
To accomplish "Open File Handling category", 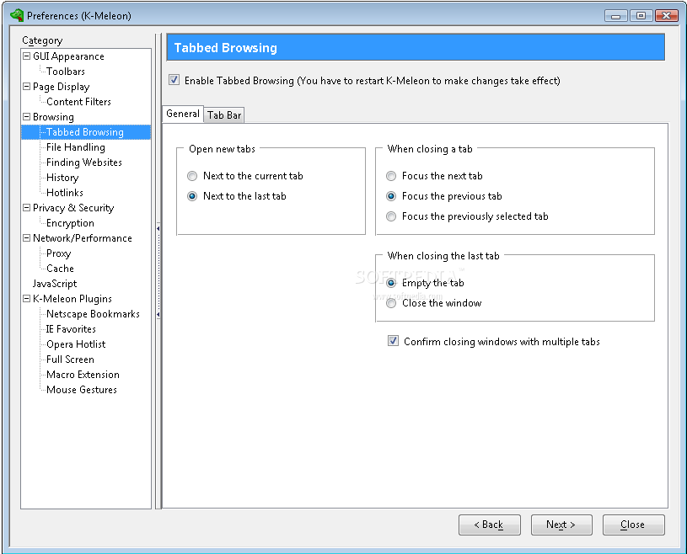I will click(x=76, y=147).
